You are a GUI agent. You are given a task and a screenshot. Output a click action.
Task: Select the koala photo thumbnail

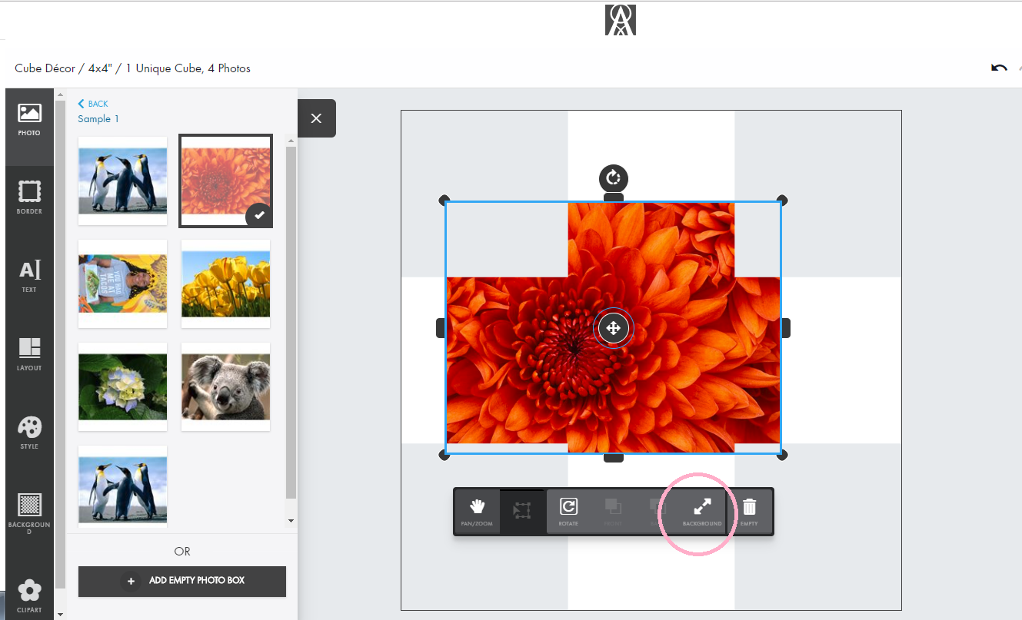(x=225, y=386)
